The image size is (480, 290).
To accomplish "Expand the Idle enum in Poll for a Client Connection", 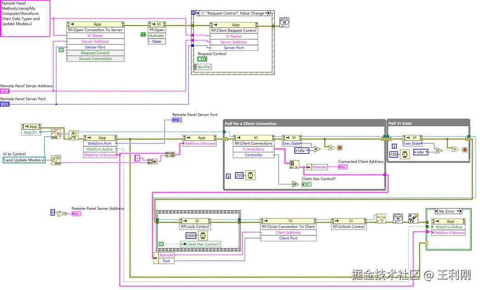I will [301, 151].
